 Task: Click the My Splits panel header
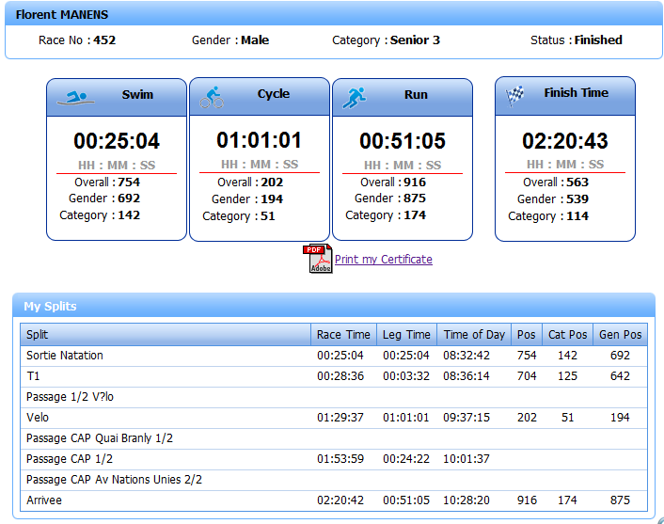click(333, 306)
